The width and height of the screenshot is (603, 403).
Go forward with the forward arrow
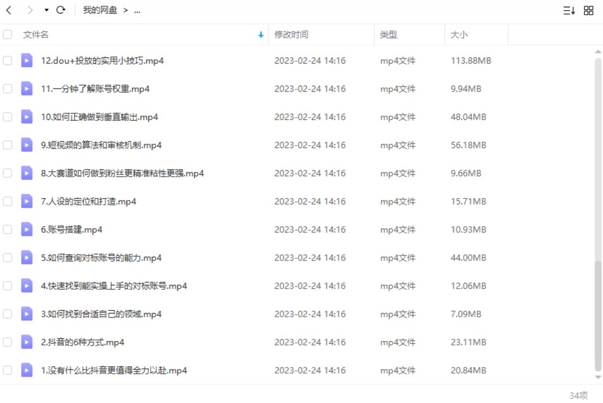(30, 10)
